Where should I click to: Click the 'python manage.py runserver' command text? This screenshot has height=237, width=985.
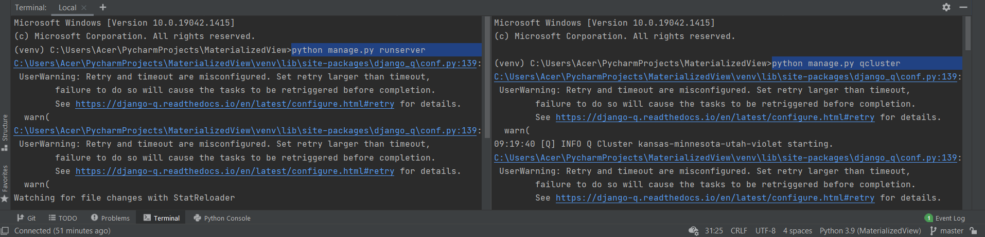tap(359, 50)
